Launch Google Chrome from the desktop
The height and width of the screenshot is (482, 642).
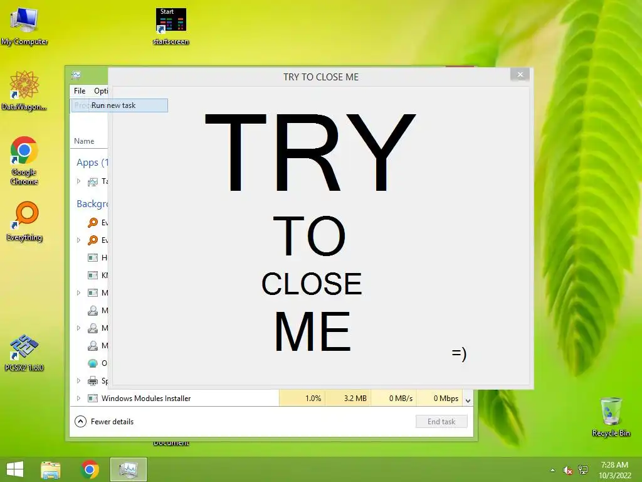click(24, 160)
